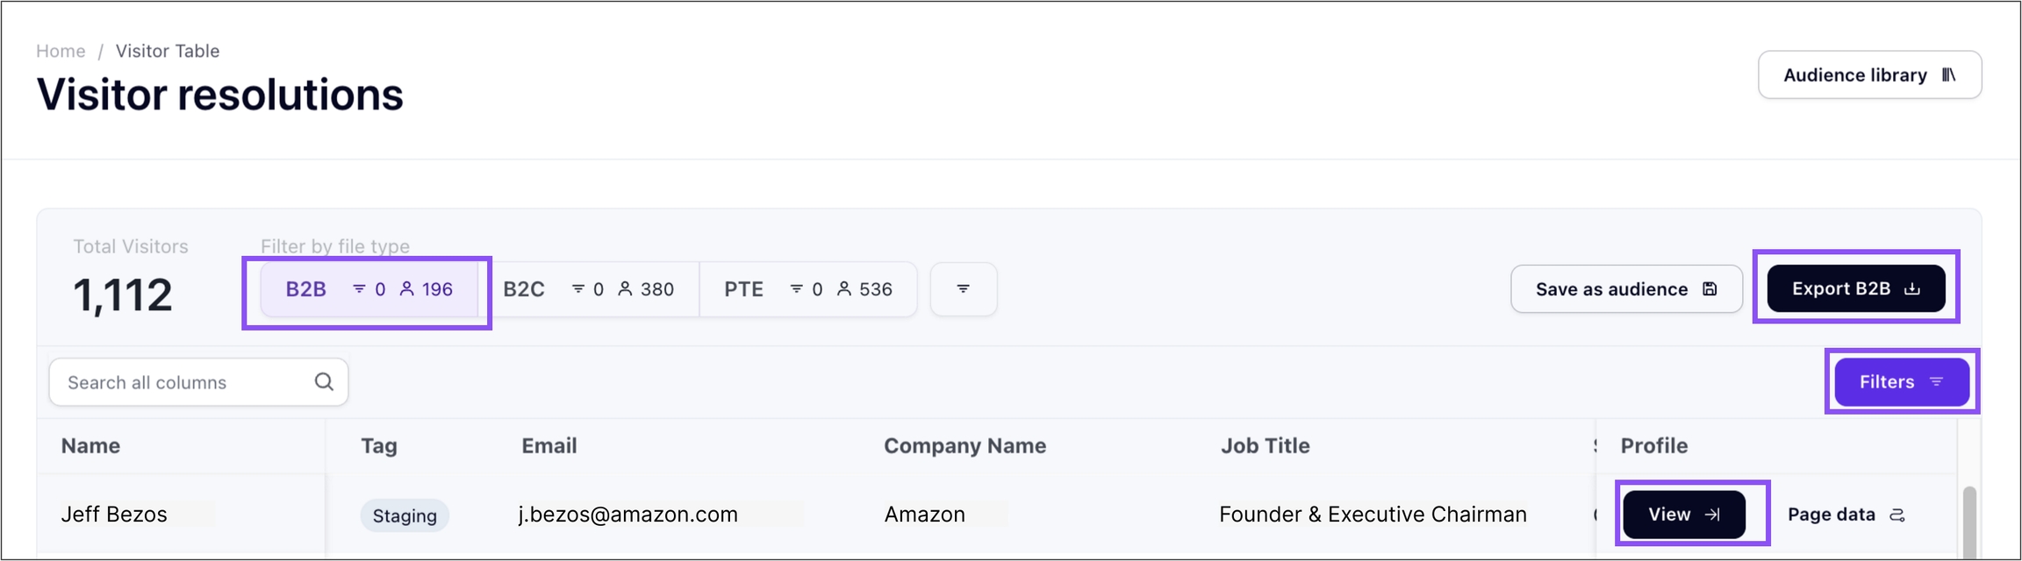Click the Audience library books icon
This screenshot has width=2022, height=561.
point(1948,75)
